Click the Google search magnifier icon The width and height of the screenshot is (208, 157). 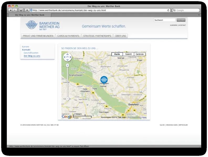pos(174,10)
